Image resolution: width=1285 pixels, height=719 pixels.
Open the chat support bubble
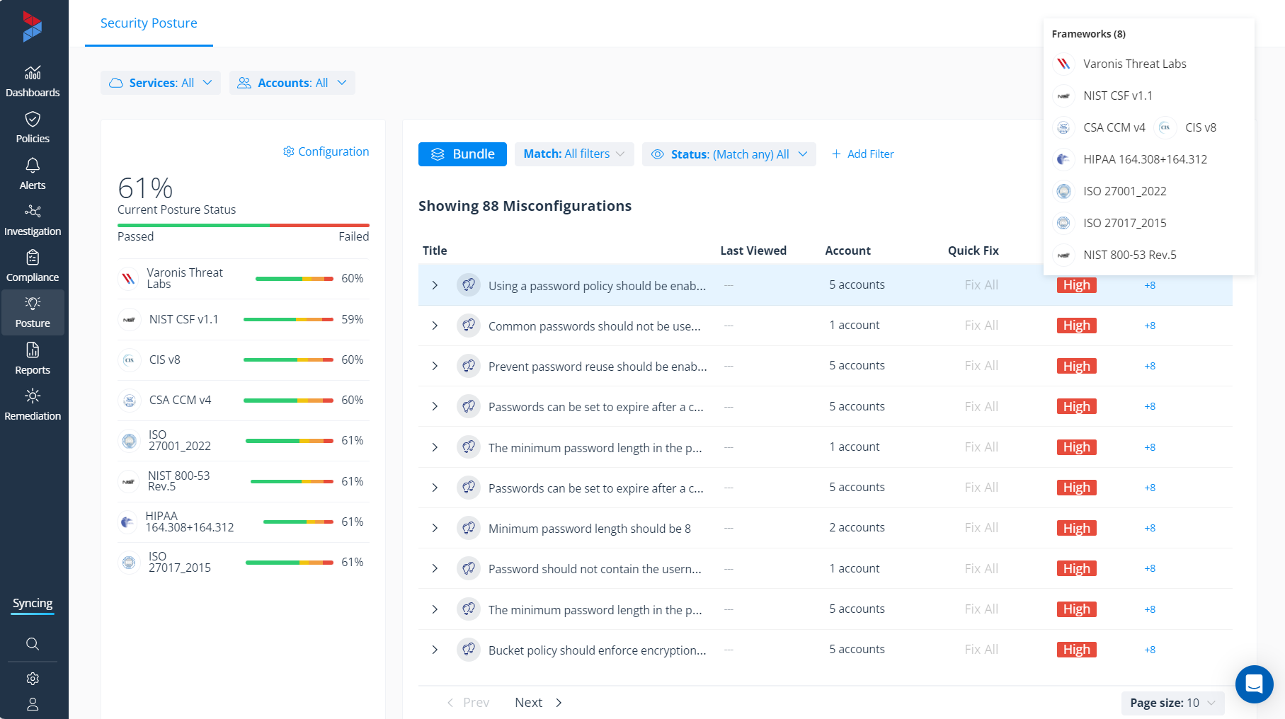tap(1254, 684)
